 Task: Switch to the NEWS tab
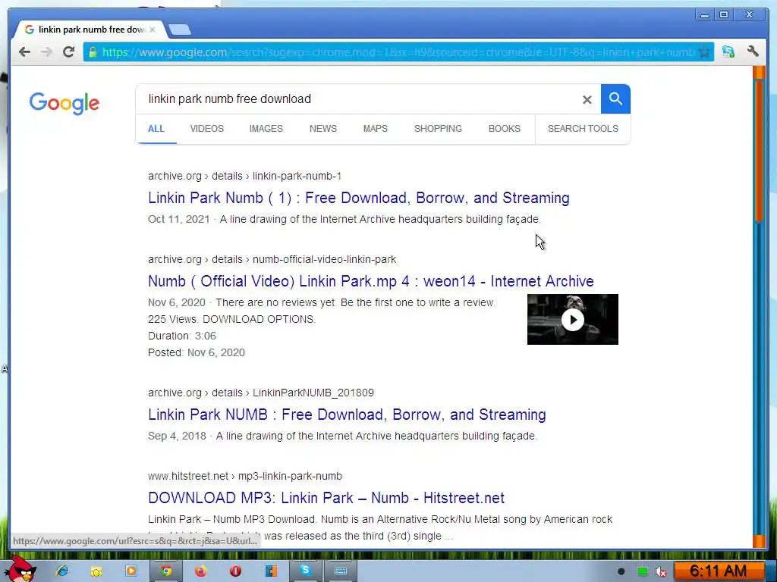(323, 129)
